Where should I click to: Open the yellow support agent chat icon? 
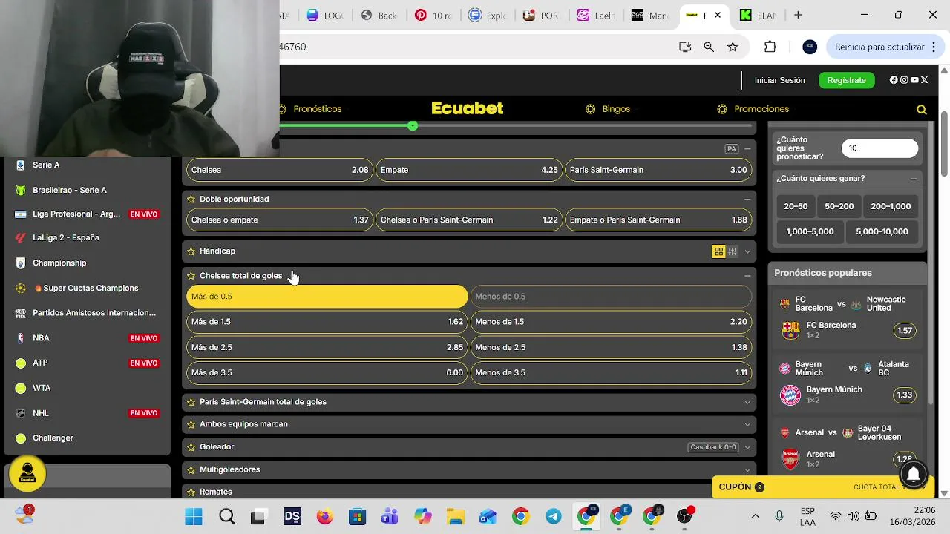[x=27, y=473]
